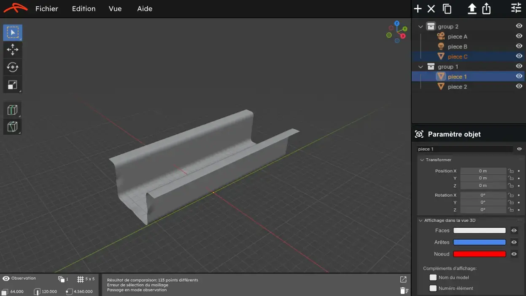526x296 pixels.
Task: Open the Vue menu
Action: point(115,9)
